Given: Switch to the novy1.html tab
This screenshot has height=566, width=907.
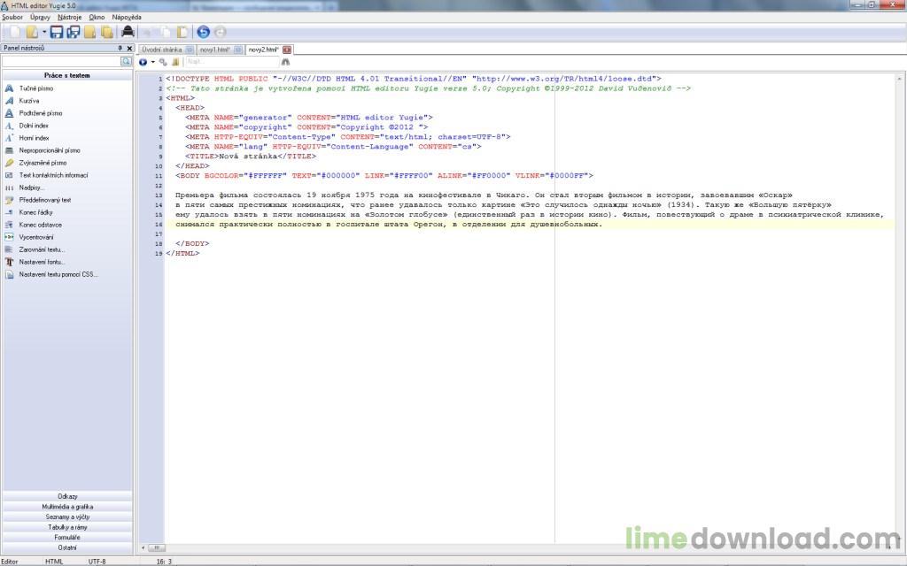Looking at the screenshot, I should point(214,50).
